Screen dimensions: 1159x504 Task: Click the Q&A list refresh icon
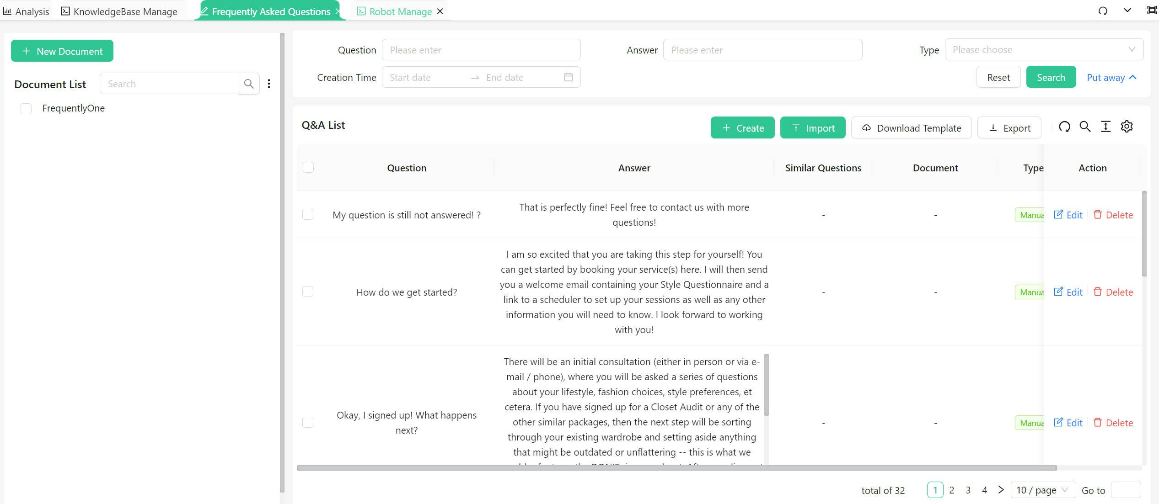pos(1064,127)
